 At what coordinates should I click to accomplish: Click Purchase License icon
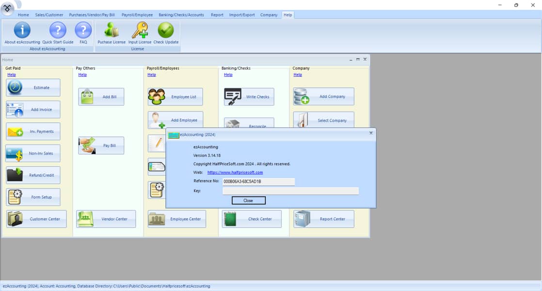[112, 33]
